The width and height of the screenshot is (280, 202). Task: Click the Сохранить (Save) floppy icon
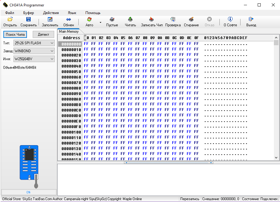click(28, 20)
